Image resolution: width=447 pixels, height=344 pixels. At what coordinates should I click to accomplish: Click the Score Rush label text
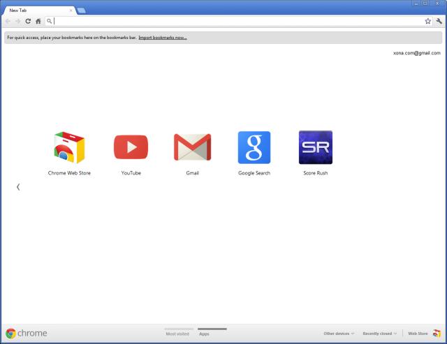point(316,173)
